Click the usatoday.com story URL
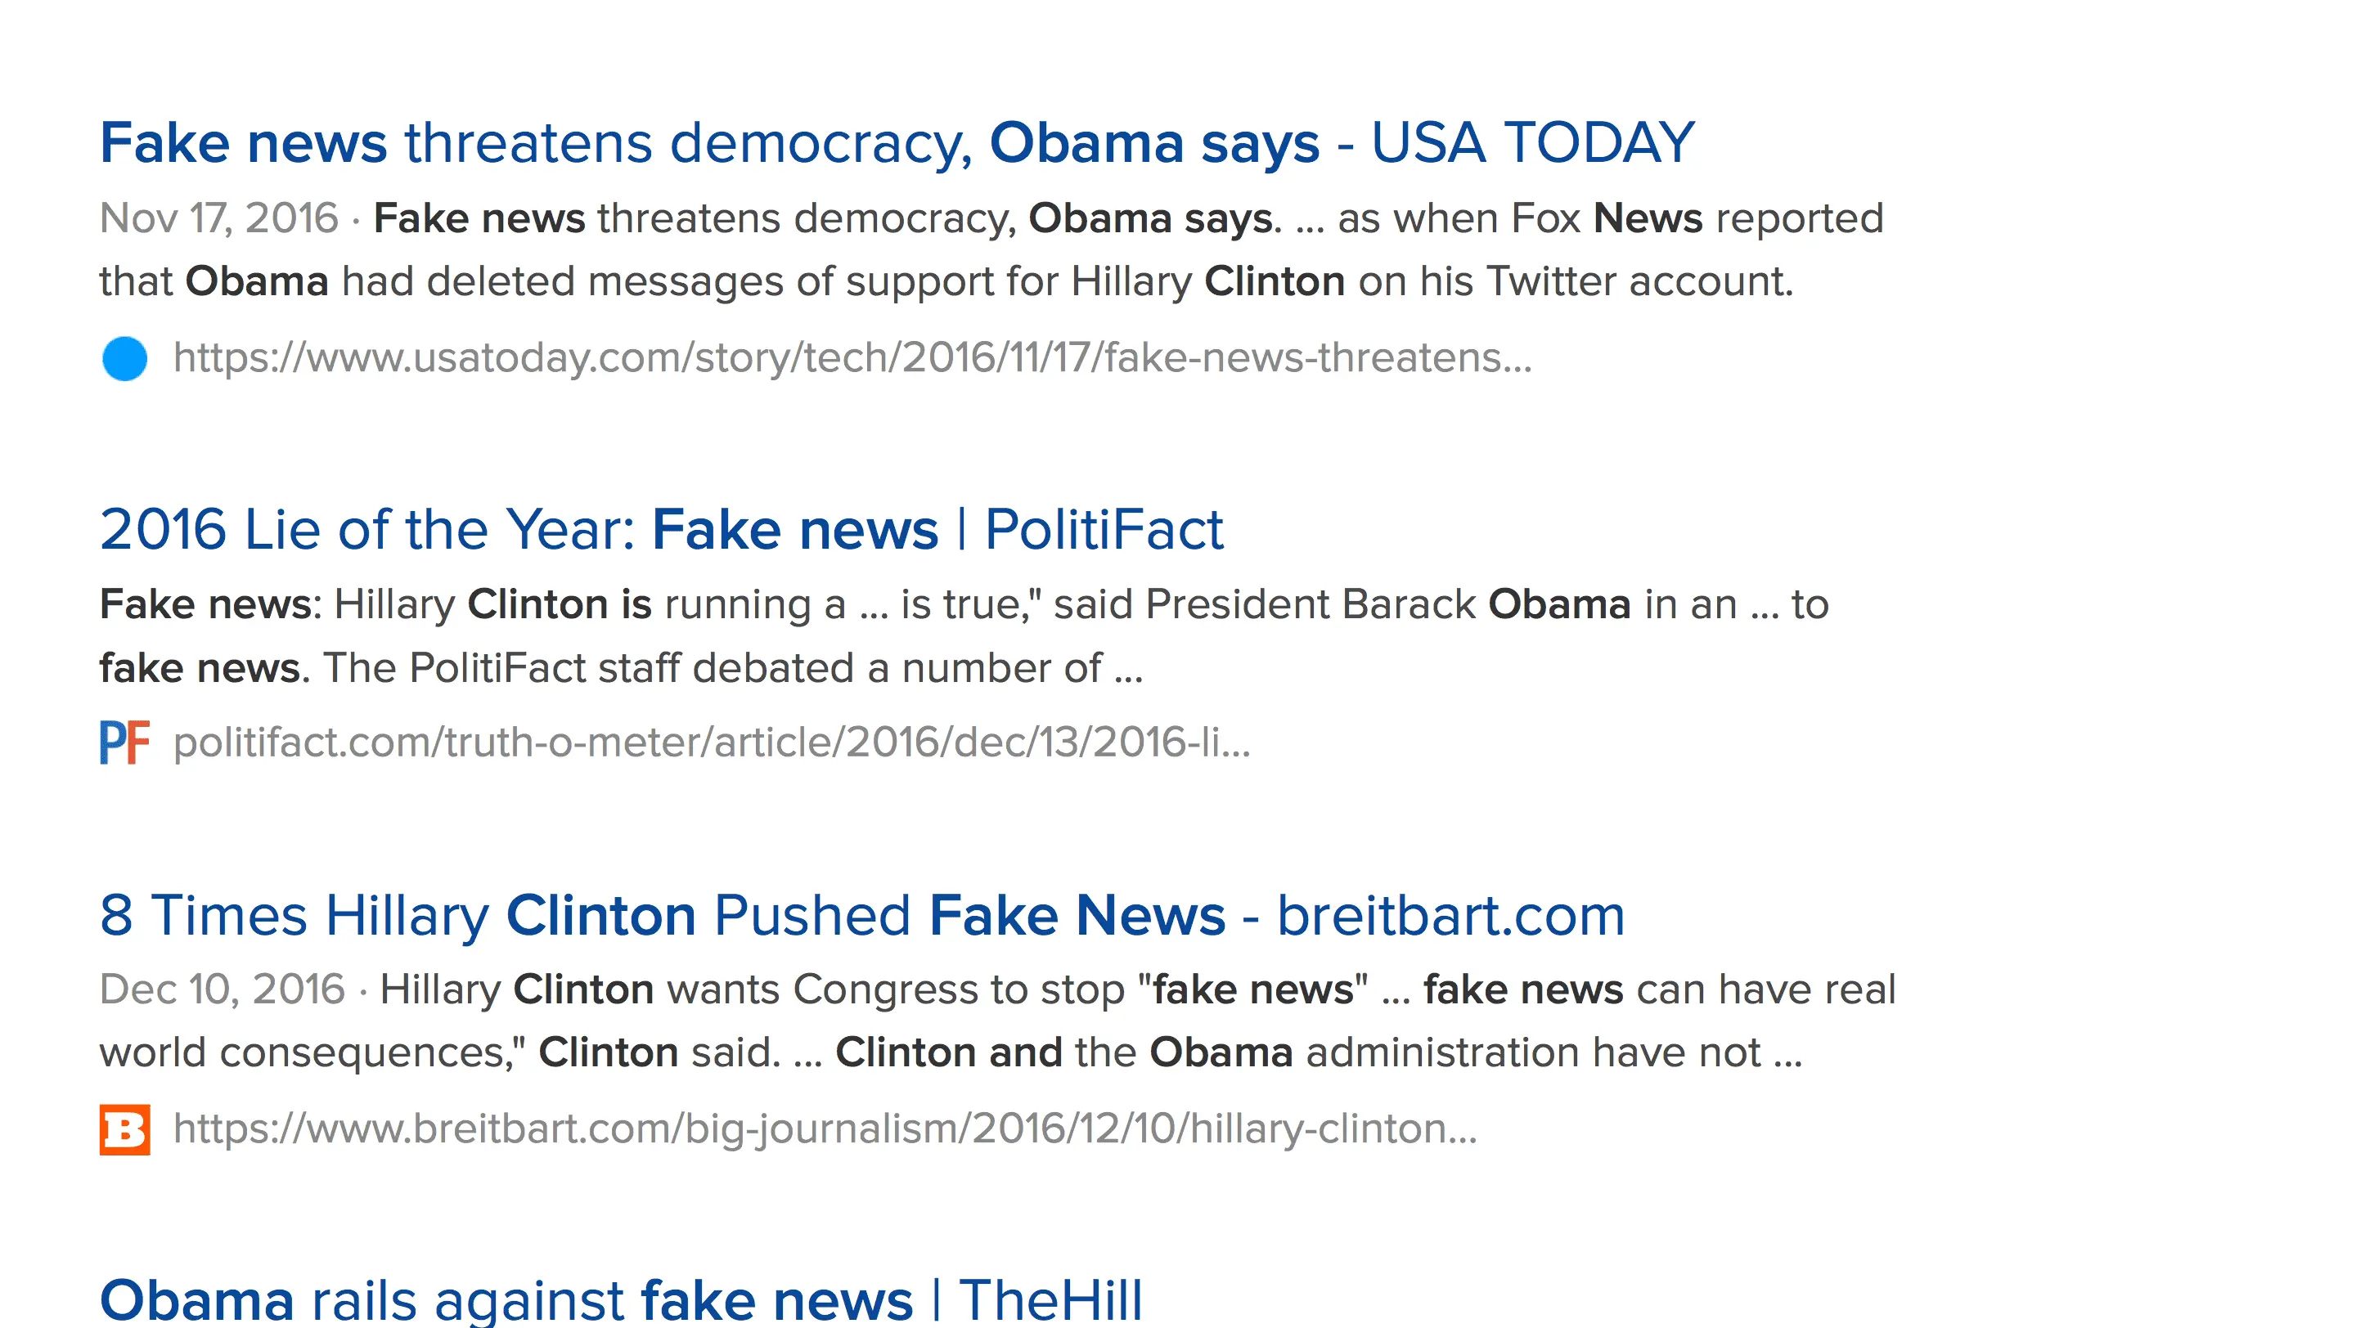The width and height of the screenshot is (2356, 1328). pyautogui.click(x=852, y=357)
